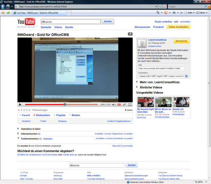Image resolution: width=211 pixels, height=184 pixels.
Task: Click the Google search magnifier icon
Action: (206, 6)
